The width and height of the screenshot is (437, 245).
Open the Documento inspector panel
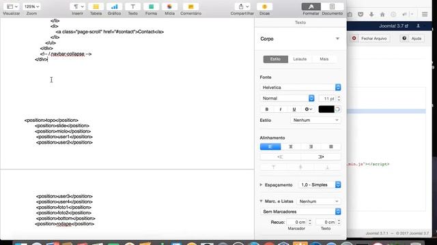(333, 6)
